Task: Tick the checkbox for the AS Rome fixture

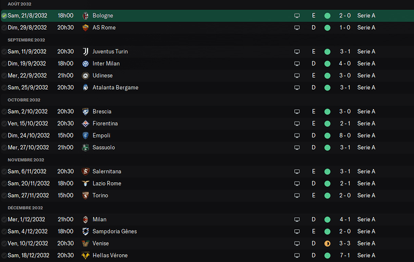Action: (x=4, y=28)
